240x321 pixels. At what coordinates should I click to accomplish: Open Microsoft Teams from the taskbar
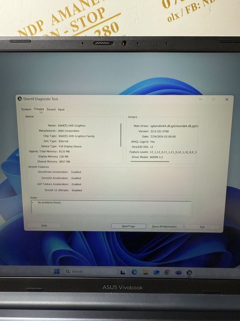pyautogui.click(x=178, y=272)
